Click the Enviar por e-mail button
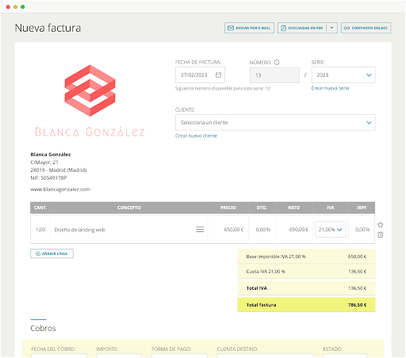This screenshot has width=406, height=358. (249, 28)
